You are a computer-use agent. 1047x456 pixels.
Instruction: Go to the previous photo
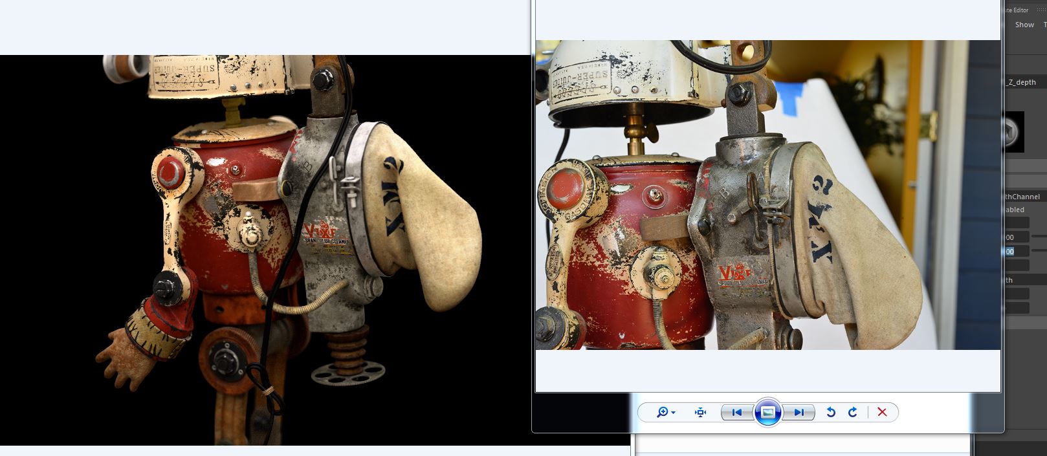[x=737, y=412]
